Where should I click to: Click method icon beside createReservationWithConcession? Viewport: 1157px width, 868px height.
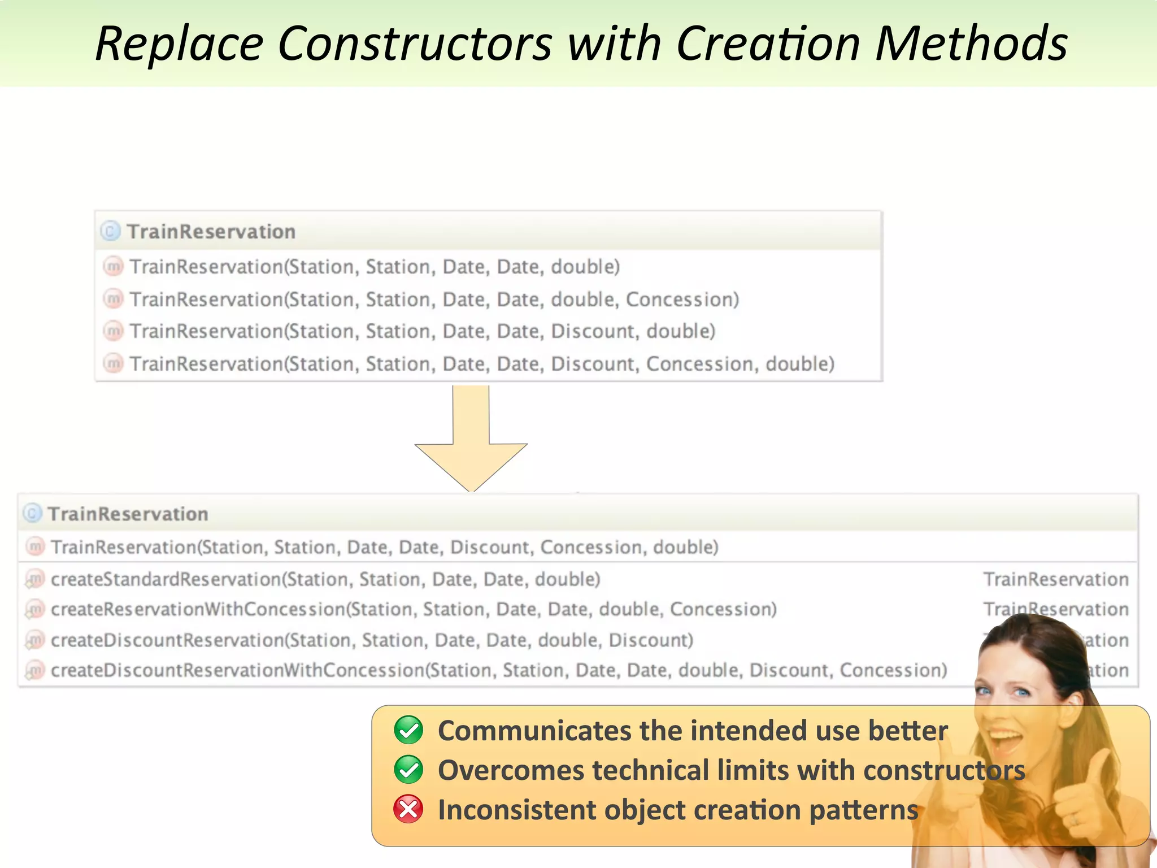point(35,609)
